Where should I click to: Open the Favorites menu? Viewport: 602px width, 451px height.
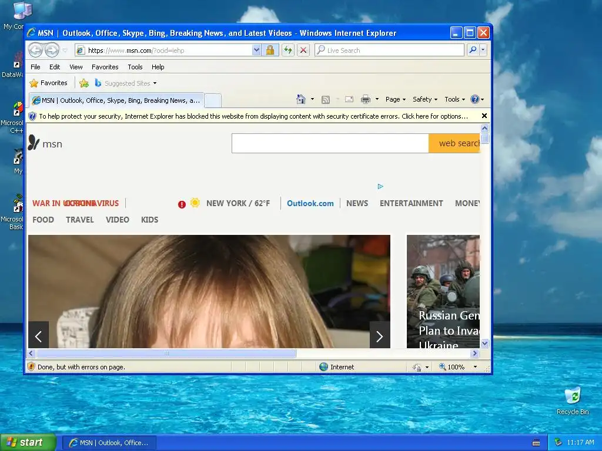click(105, 67)
